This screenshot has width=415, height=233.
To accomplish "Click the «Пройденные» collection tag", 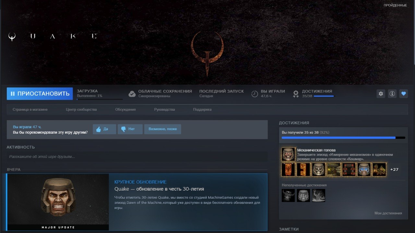I will pos(395,5).
